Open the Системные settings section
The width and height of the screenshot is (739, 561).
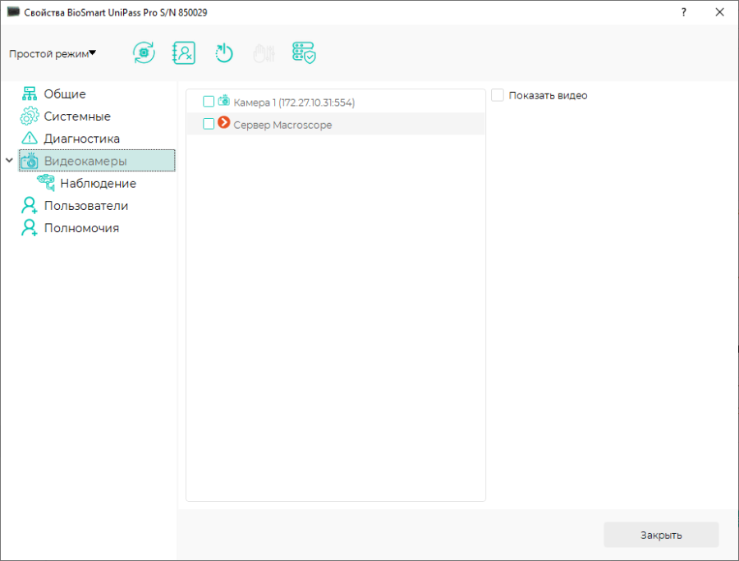[77, 116]
